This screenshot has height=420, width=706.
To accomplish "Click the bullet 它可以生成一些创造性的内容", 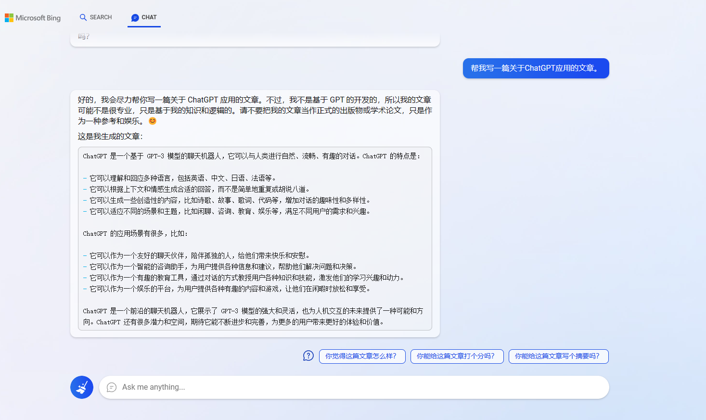I will (x=227, y=200).
